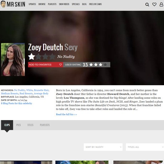
Task: Open the search magnifier icon
Action: (147, 5)
